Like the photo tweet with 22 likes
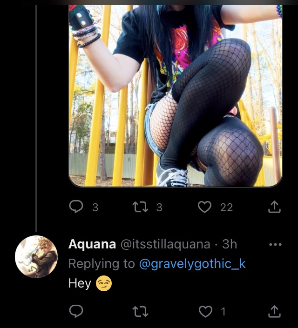Image resolution: width=298 pixels, height=328 pixels. pyautogui.click(x=204, y=207)
